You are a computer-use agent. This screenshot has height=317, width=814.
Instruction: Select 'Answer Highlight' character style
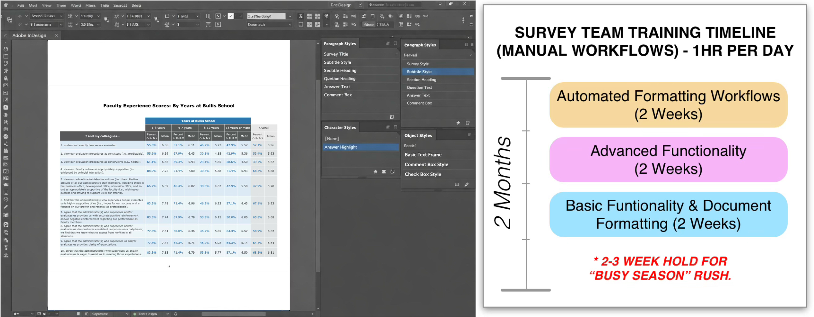(x=341, y=147)
